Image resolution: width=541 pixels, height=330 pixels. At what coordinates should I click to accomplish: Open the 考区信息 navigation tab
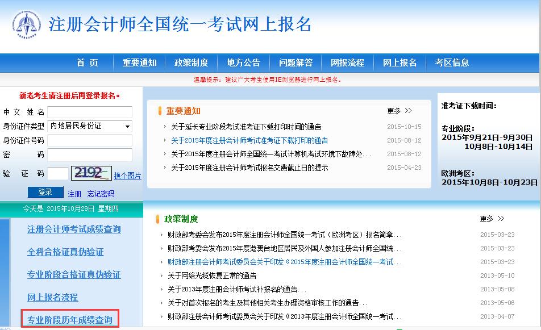(x=452, y=62)
